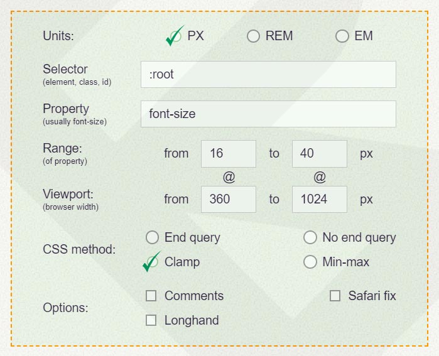The width and height of the screenshot is (439, 356).
Task: Click the Range: label text
Action: point(62,148)
